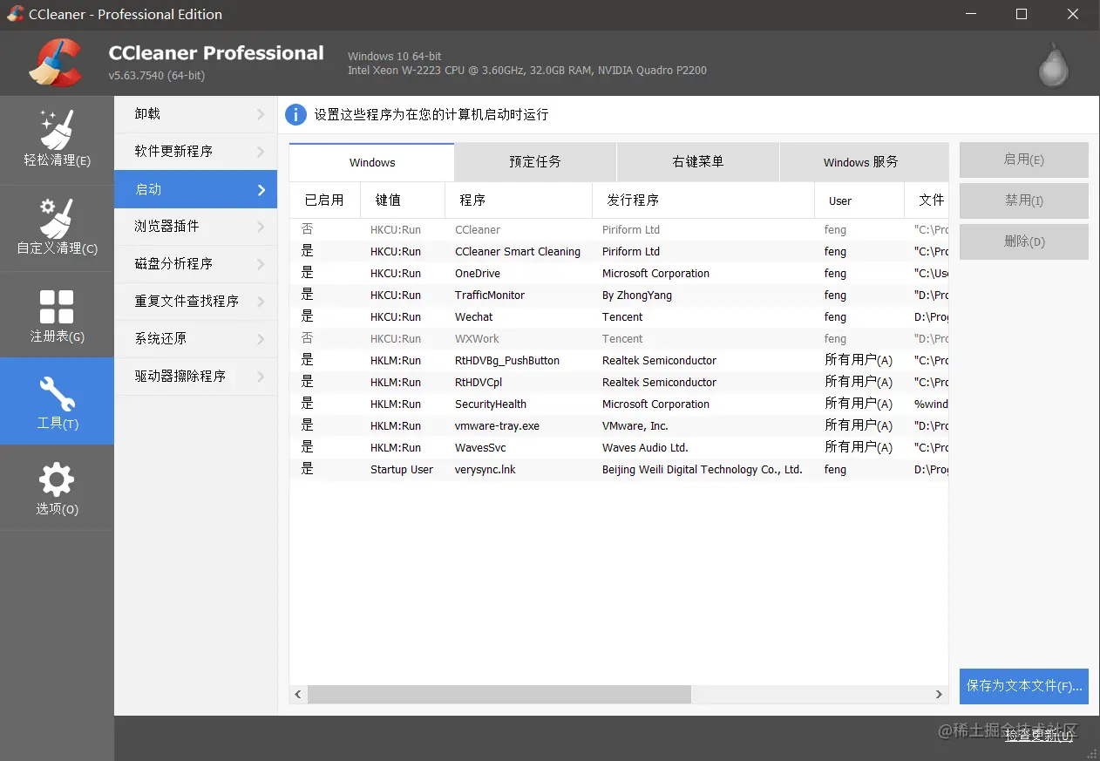Open the 卸载 uninstall tool
The height and width of the screenshot is (761, 1100).
tap(195, 114)
